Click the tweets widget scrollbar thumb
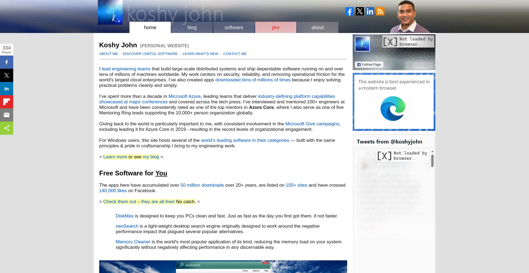 433,161
